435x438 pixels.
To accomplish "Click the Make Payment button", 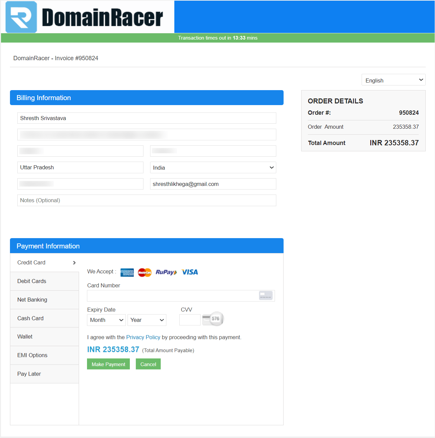I will pyautogui.click(x=108, y=364).
